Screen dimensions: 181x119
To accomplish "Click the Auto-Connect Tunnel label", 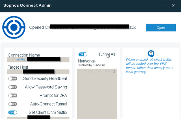I will (x=49, y=104).
